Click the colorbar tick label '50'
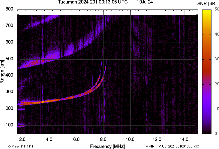 point(217,9)
